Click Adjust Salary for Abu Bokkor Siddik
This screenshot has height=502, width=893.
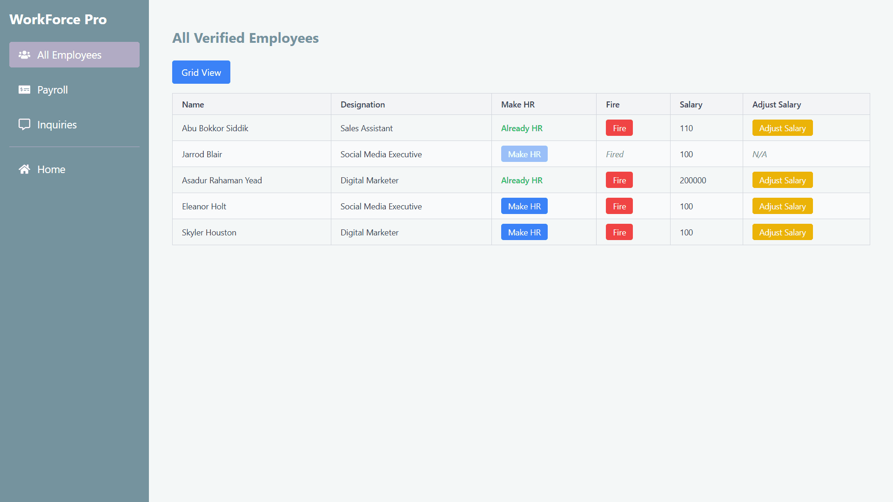pyautogui.click(x=782, y=127)
